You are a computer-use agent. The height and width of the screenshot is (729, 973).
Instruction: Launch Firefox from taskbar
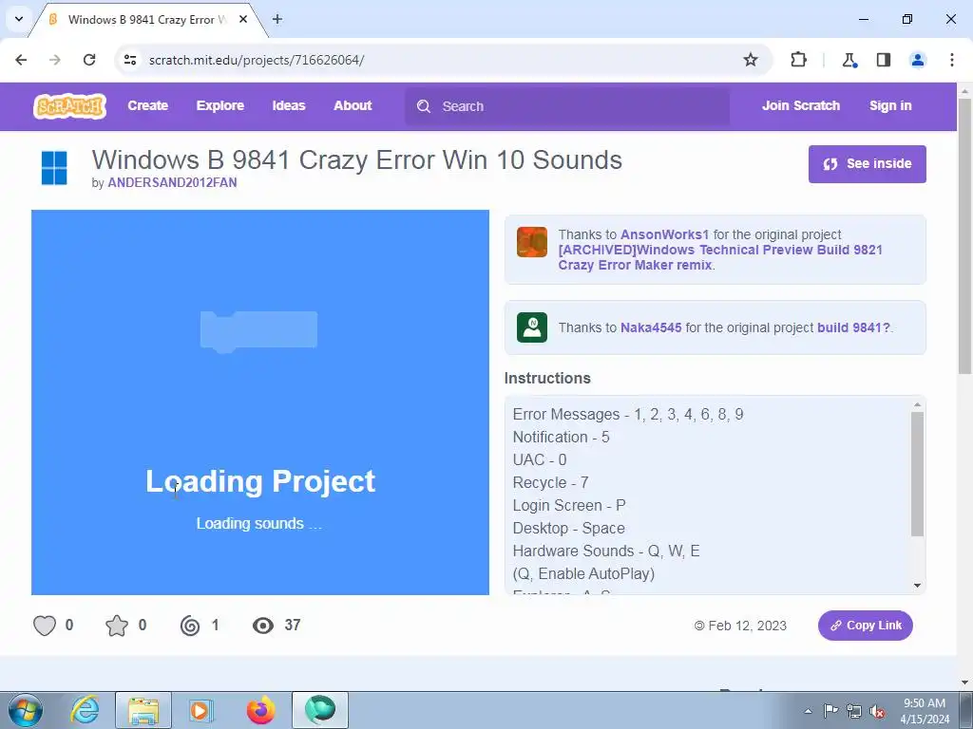(260, 710)
